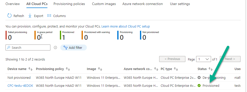Sort by Status column arrows
247x92 pixels.
211,69
